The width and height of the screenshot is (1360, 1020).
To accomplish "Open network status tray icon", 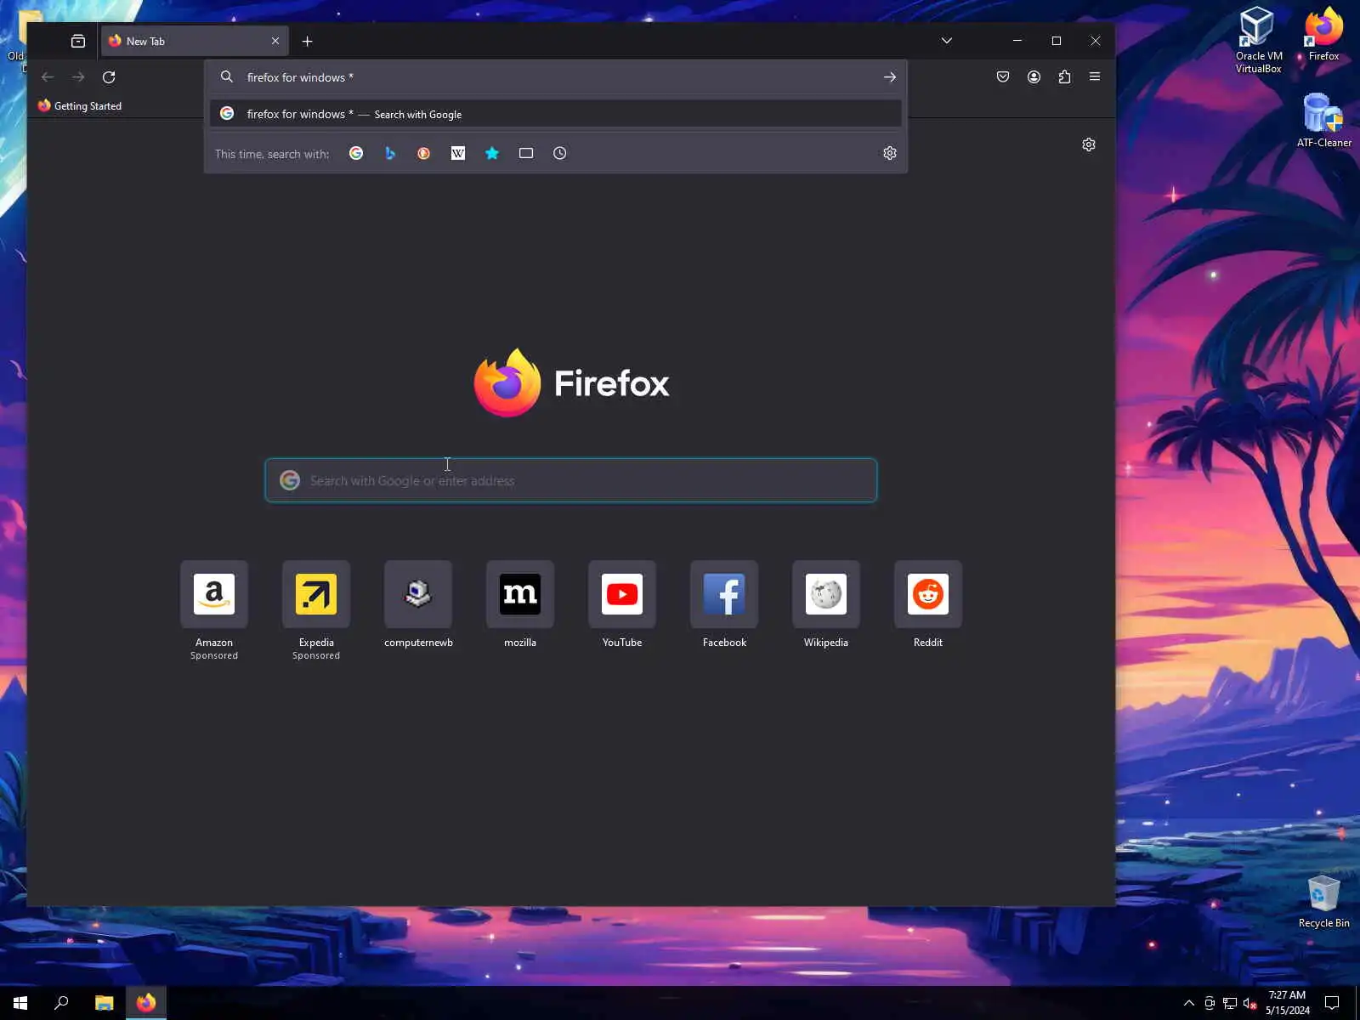I will (x=1230, y=1004).
